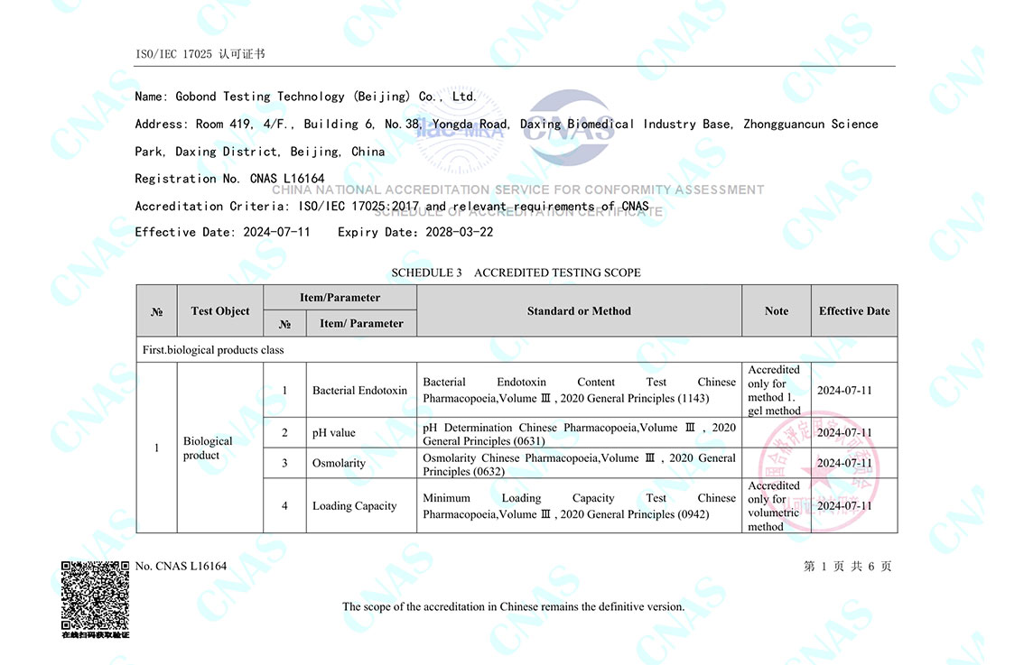Select the header 'ISO/IEC 17025 认可证书'
This screenshot has height=665, width=1024.
pos(200,54)
